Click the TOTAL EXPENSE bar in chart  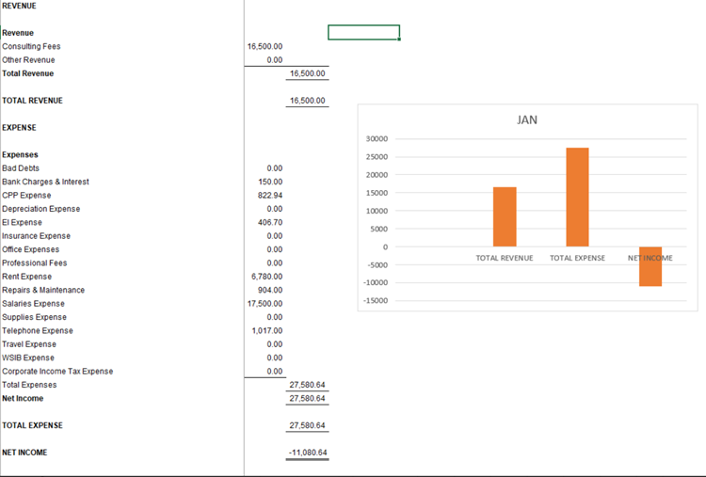click(x=577, y=197)
